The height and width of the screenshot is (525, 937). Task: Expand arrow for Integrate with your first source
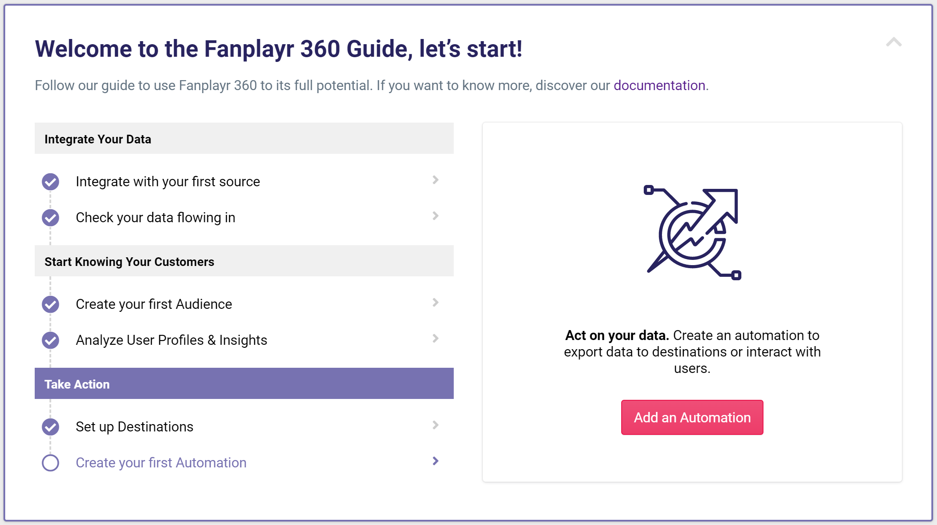coord(436,180)
